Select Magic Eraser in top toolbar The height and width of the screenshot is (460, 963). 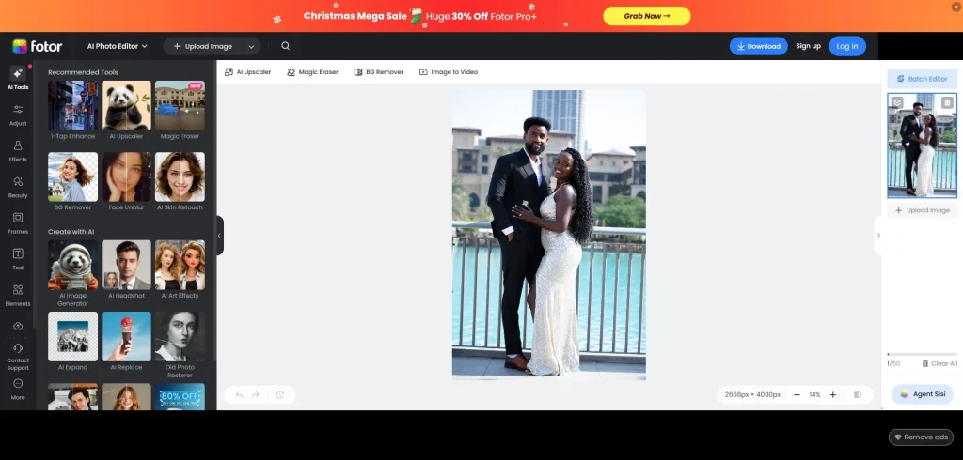(314, 72)
